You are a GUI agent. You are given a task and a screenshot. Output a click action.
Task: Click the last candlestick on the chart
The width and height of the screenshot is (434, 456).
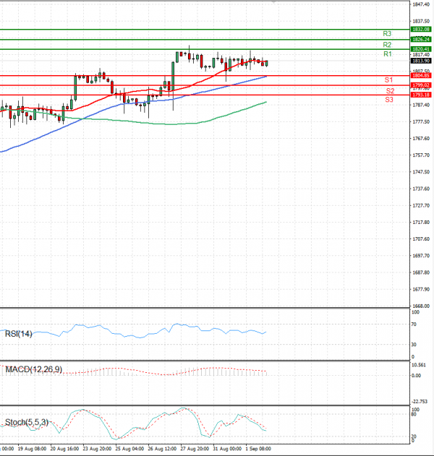click(x=267, y=64)
